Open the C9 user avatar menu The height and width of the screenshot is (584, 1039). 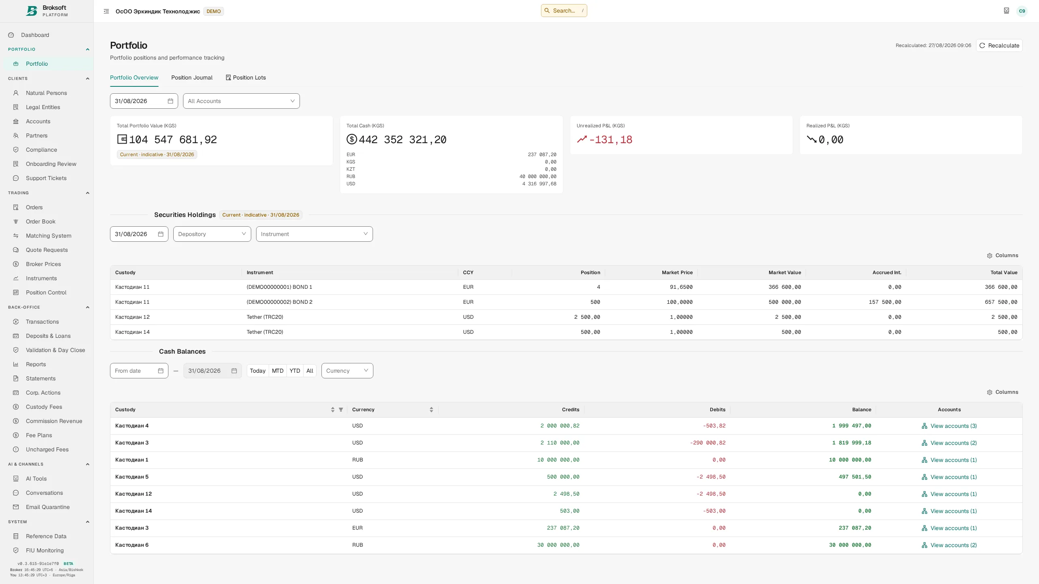point(1022,11)
